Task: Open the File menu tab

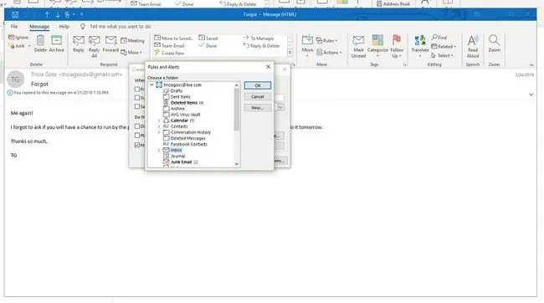Action: pyautogui.click(x=14, y=27)
